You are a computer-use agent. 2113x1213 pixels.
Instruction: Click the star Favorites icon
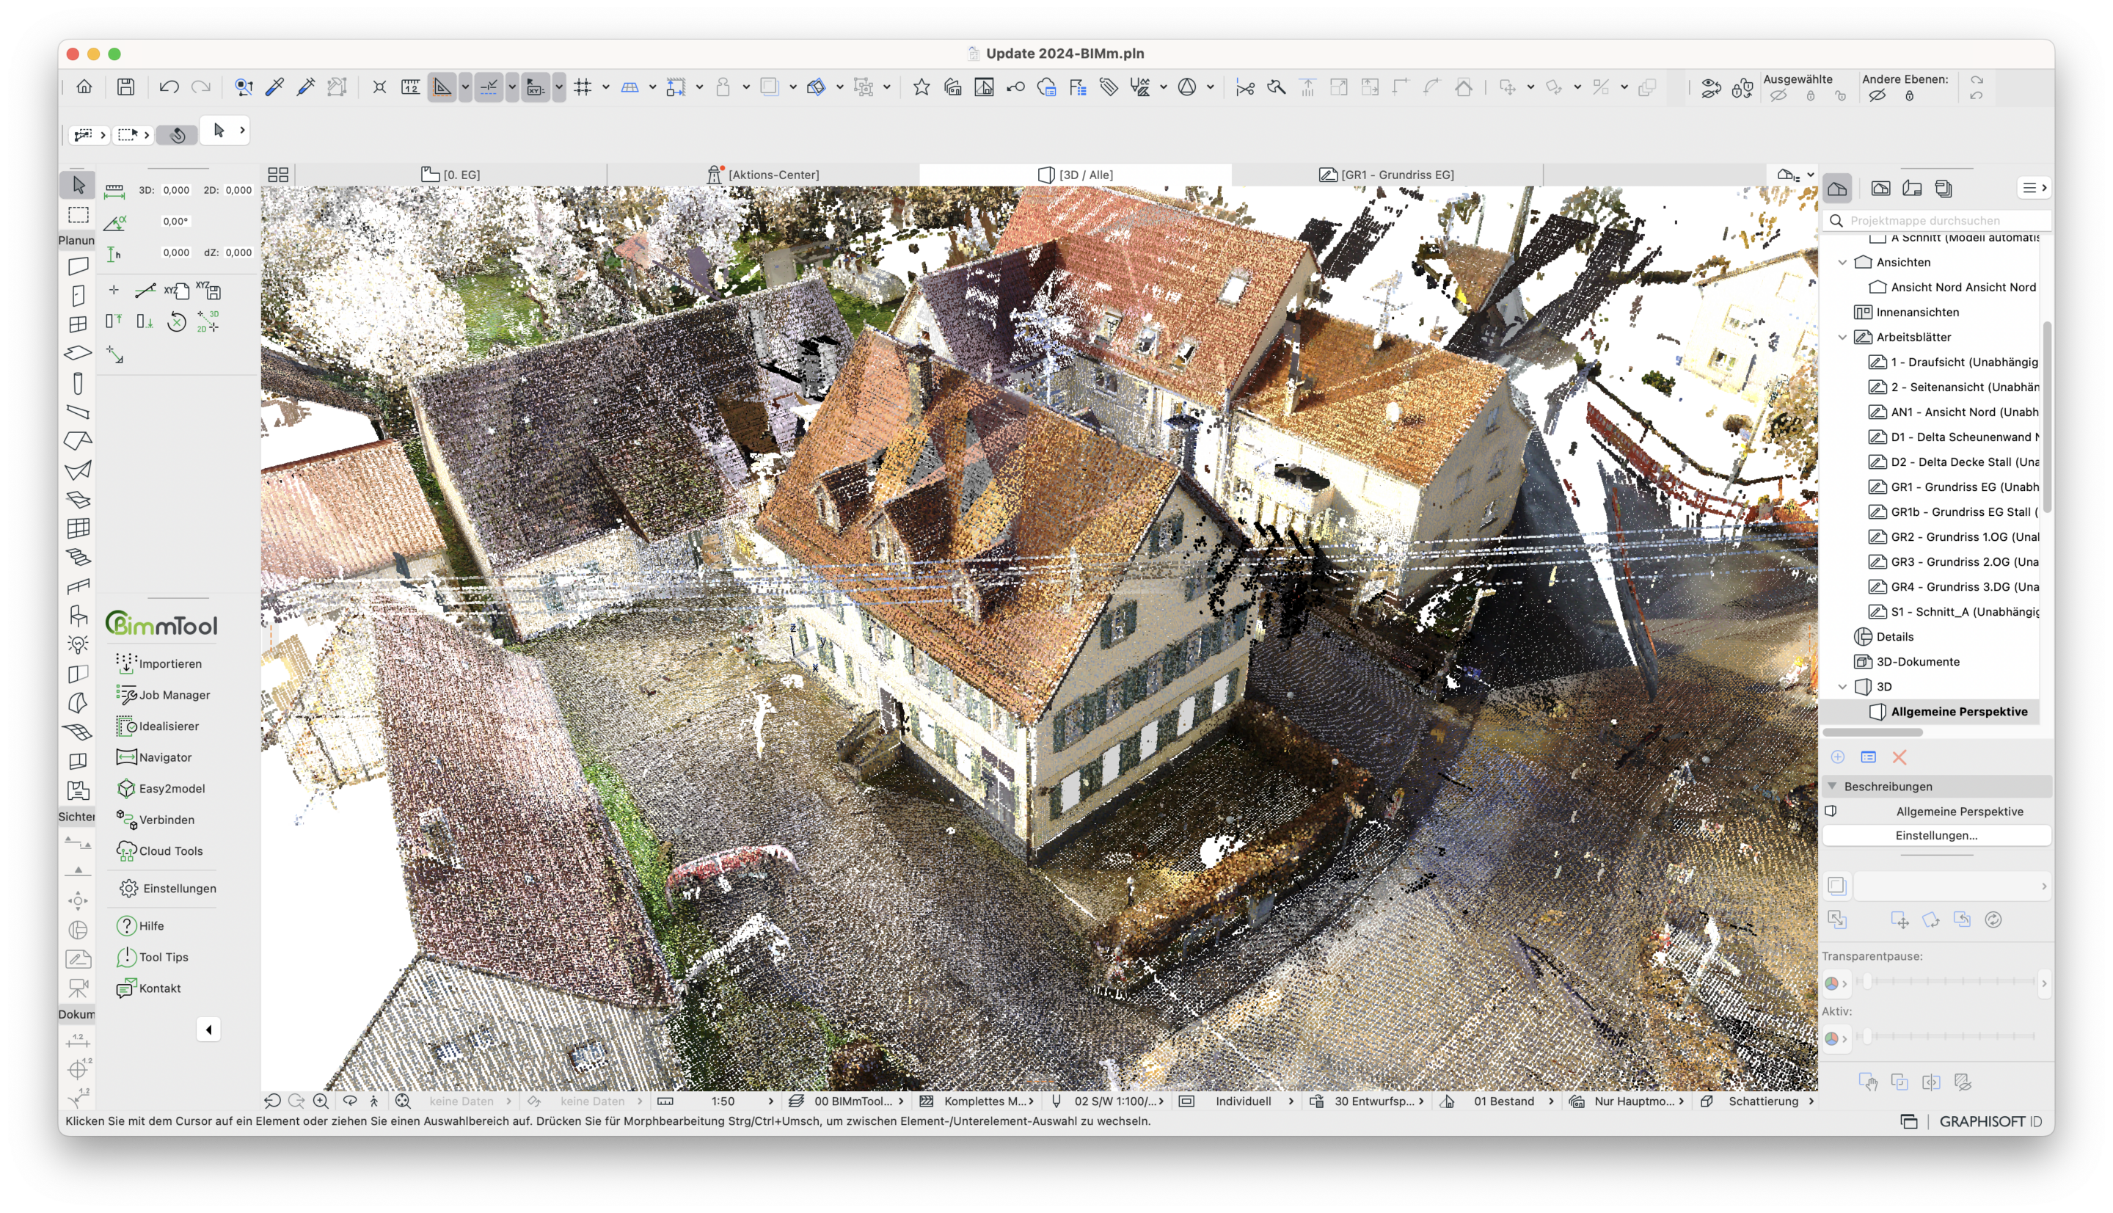[922, 87]
